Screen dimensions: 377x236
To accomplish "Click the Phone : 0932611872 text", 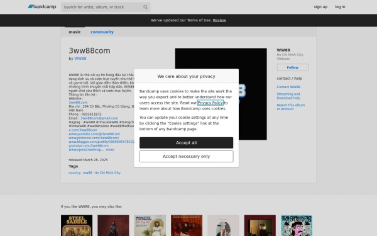I will click(x=85, y=114).
